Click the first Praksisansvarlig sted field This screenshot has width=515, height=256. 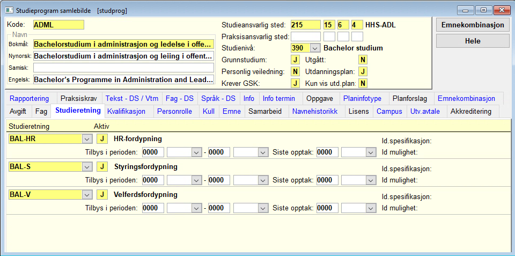305,36
